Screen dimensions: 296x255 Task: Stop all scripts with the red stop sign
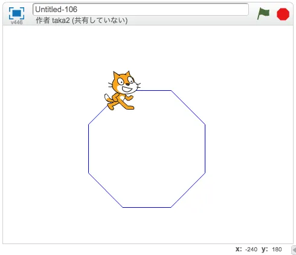(x=283, y=14)
